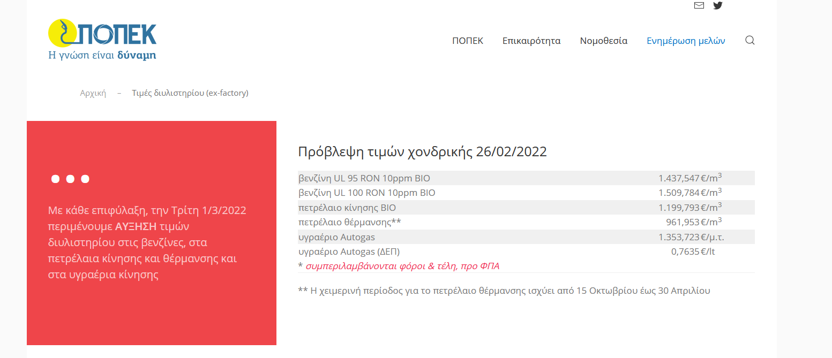This screenshot has width=832, height=358.
Task: Go to the Νομοθεσία menu item
Action: [603, 41]
